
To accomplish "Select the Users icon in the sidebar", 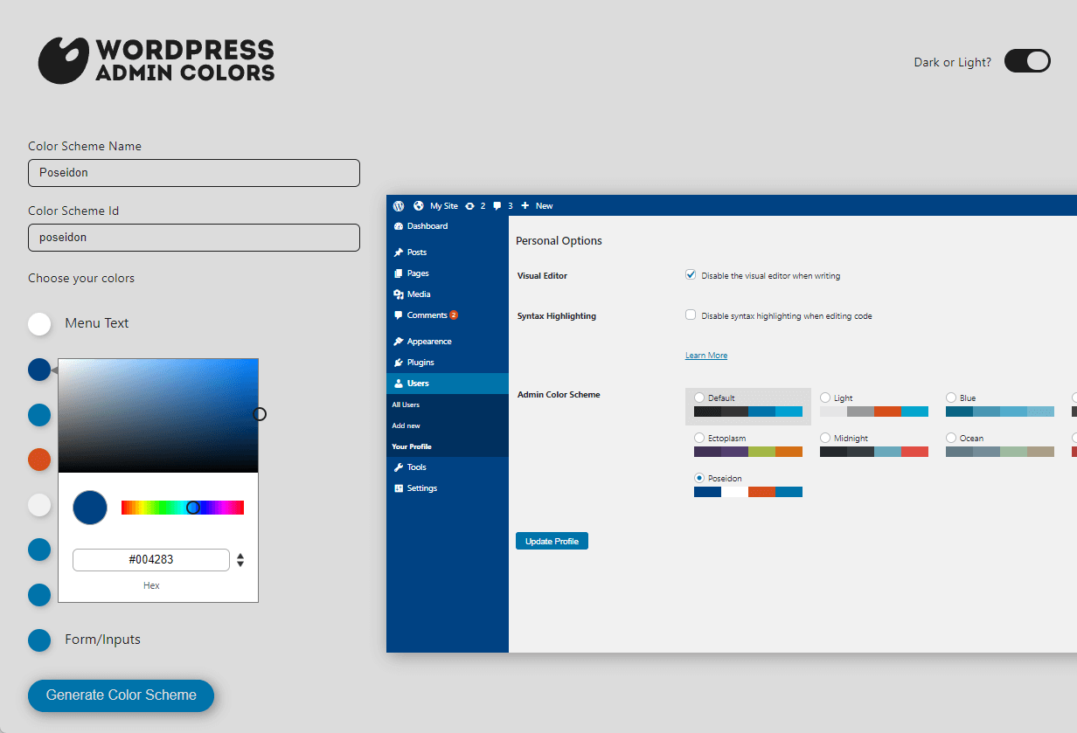I will [400, 383].
